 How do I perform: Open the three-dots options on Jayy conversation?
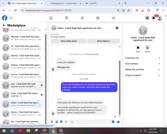(37, 85)
